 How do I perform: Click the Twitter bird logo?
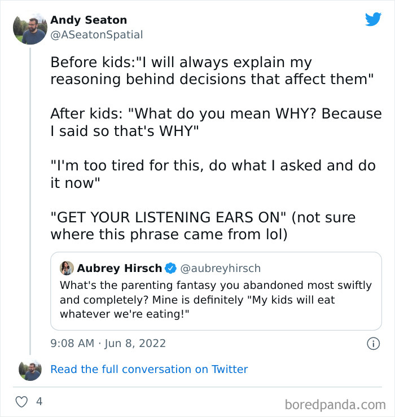click(x=373, y=20)
